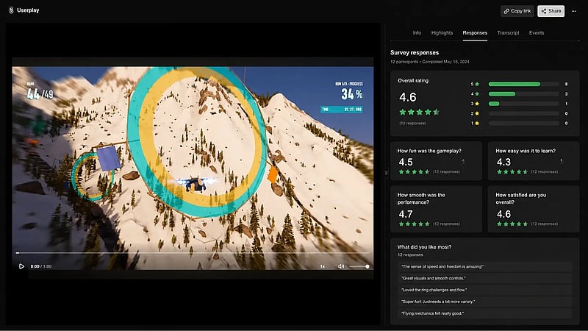The height and width of the screenshot is (331, 588).
Task: Change playback speed 1x
Action: (323, 266)
